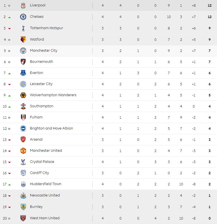
Task: Click Chelsea's green up-movement arrow
Action: point(9,17)
